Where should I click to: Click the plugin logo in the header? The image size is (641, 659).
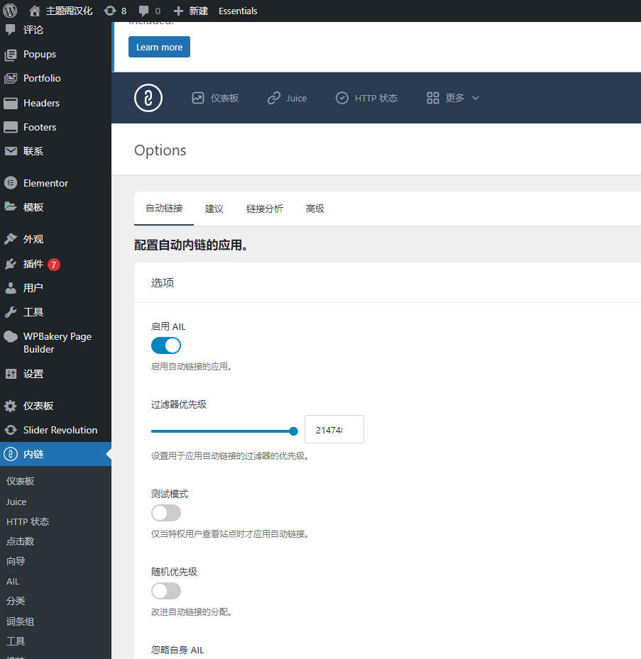148,98
